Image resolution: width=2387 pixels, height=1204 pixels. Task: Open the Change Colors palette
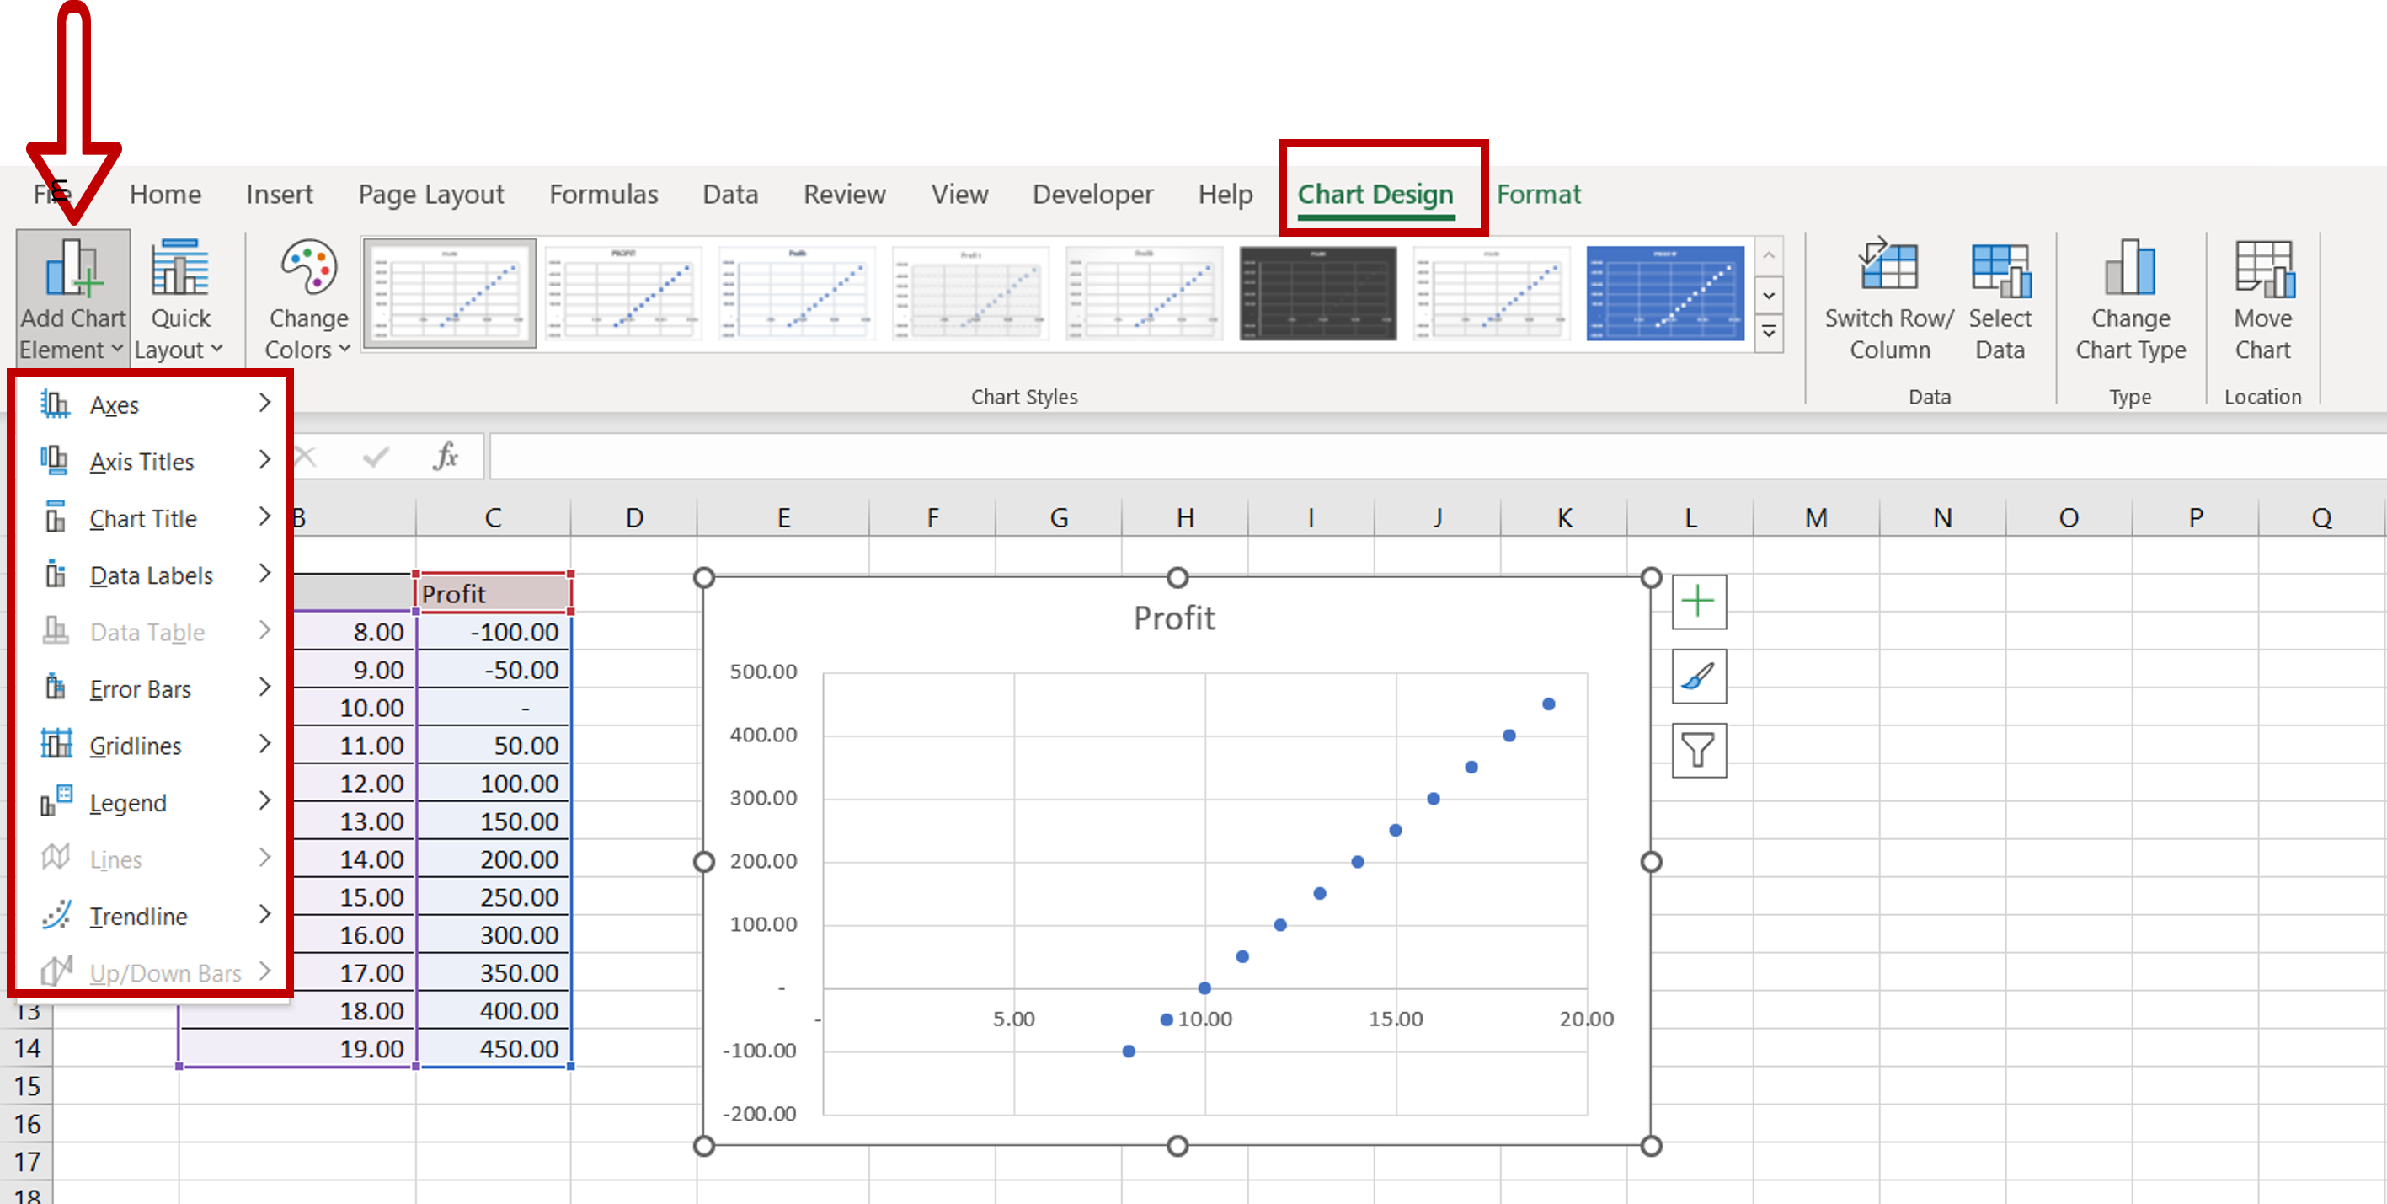[x=307, y=298]
